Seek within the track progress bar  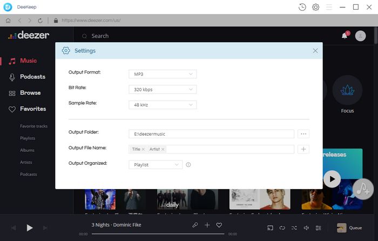tap(158, 234)
